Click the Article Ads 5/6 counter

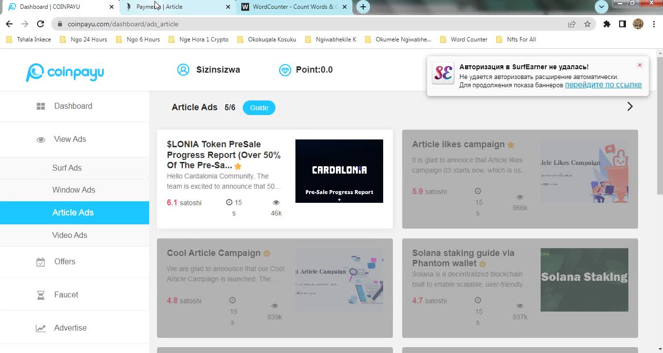coord(230,108)
